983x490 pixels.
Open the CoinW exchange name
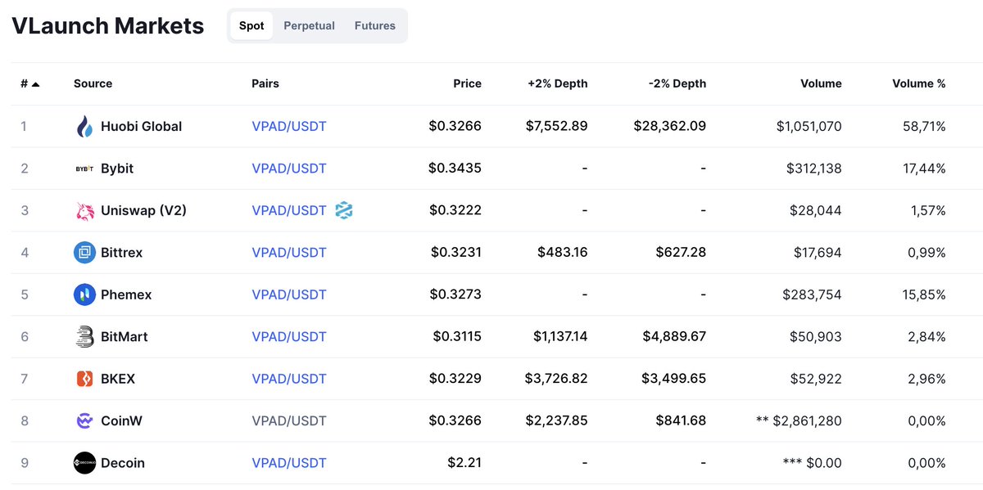click(121, 420)
